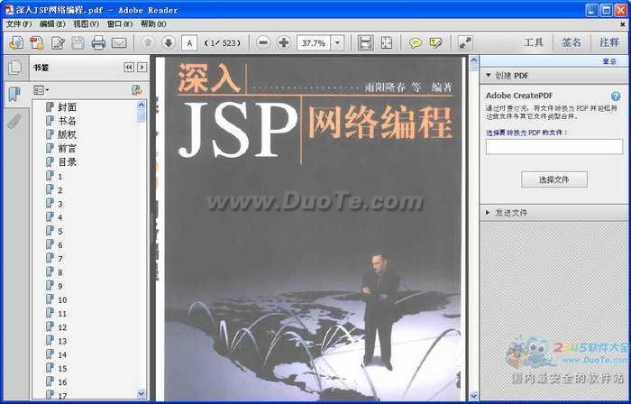631x404 pixels.
Task: Click the 37.7% zoom value field
Action: [314, 42]
